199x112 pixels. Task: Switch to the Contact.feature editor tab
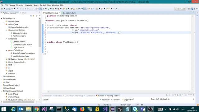68,13
